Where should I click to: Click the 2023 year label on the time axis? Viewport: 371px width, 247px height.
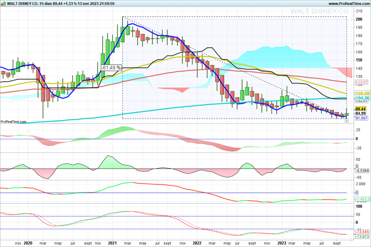point(282,243)
